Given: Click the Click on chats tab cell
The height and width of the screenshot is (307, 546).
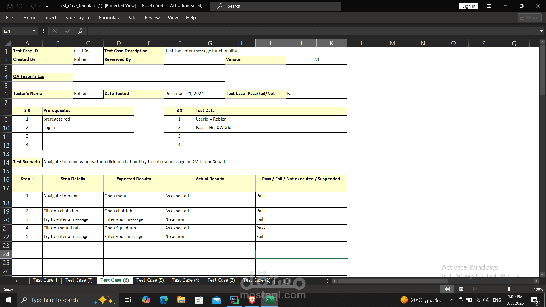Looking at the screenshot, I should coord(73,211).
